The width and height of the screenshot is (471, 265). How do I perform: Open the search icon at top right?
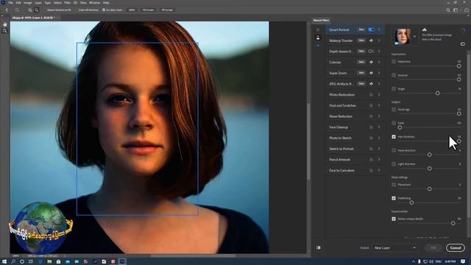coord(448,10)
